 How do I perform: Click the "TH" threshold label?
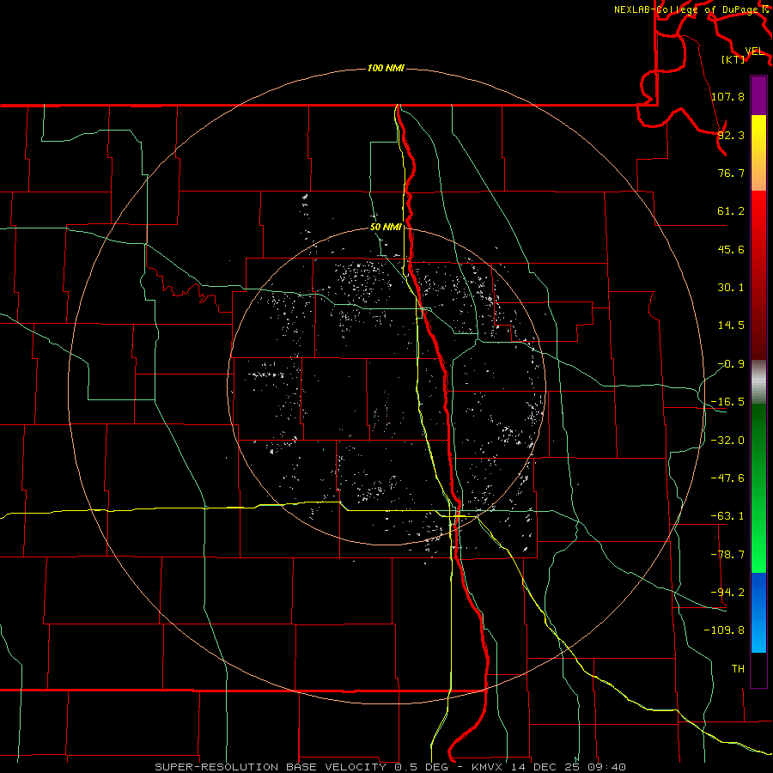pos(738,669)
